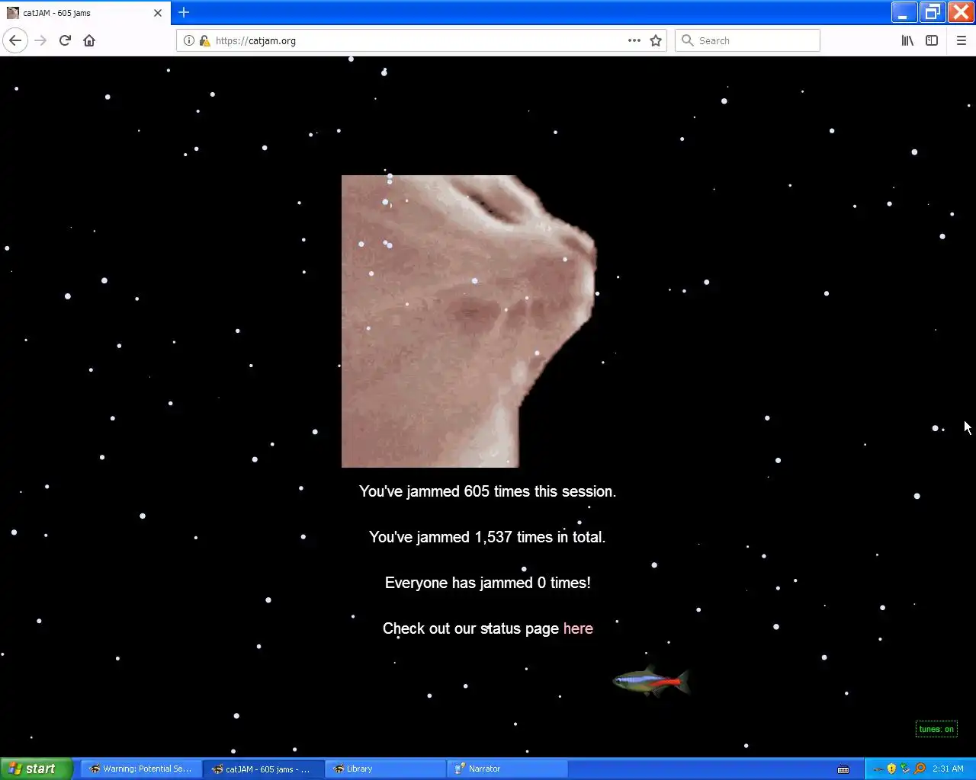Image resolution: width=976 pixels, height=780 pixels.
Task: Click the yellow security shield tray icon
Action: 891,769
